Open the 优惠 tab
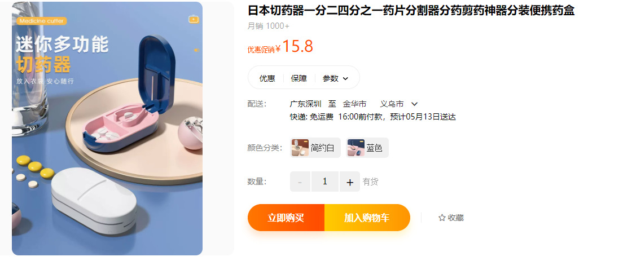This screenshot has height=261, width=632. point(267,78)
